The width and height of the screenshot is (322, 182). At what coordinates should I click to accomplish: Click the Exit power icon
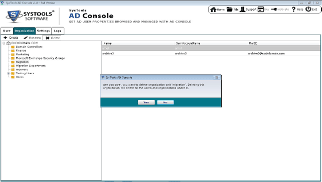[x=308, y=9]
